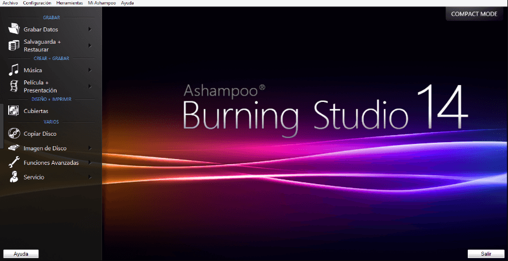Select the Cubiertas label

pos(36,111)
